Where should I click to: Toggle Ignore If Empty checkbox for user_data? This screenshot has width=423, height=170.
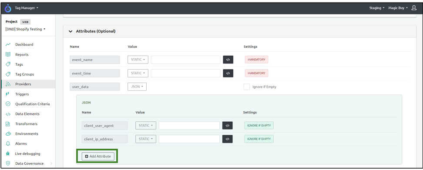[247, 87]
